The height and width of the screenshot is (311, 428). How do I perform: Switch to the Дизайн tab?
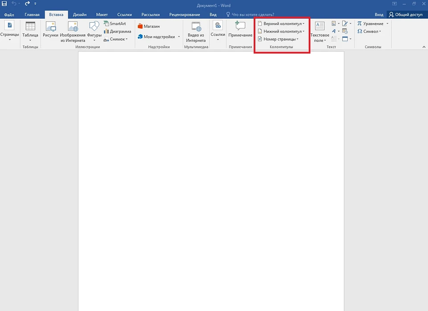tap(80, 15)
